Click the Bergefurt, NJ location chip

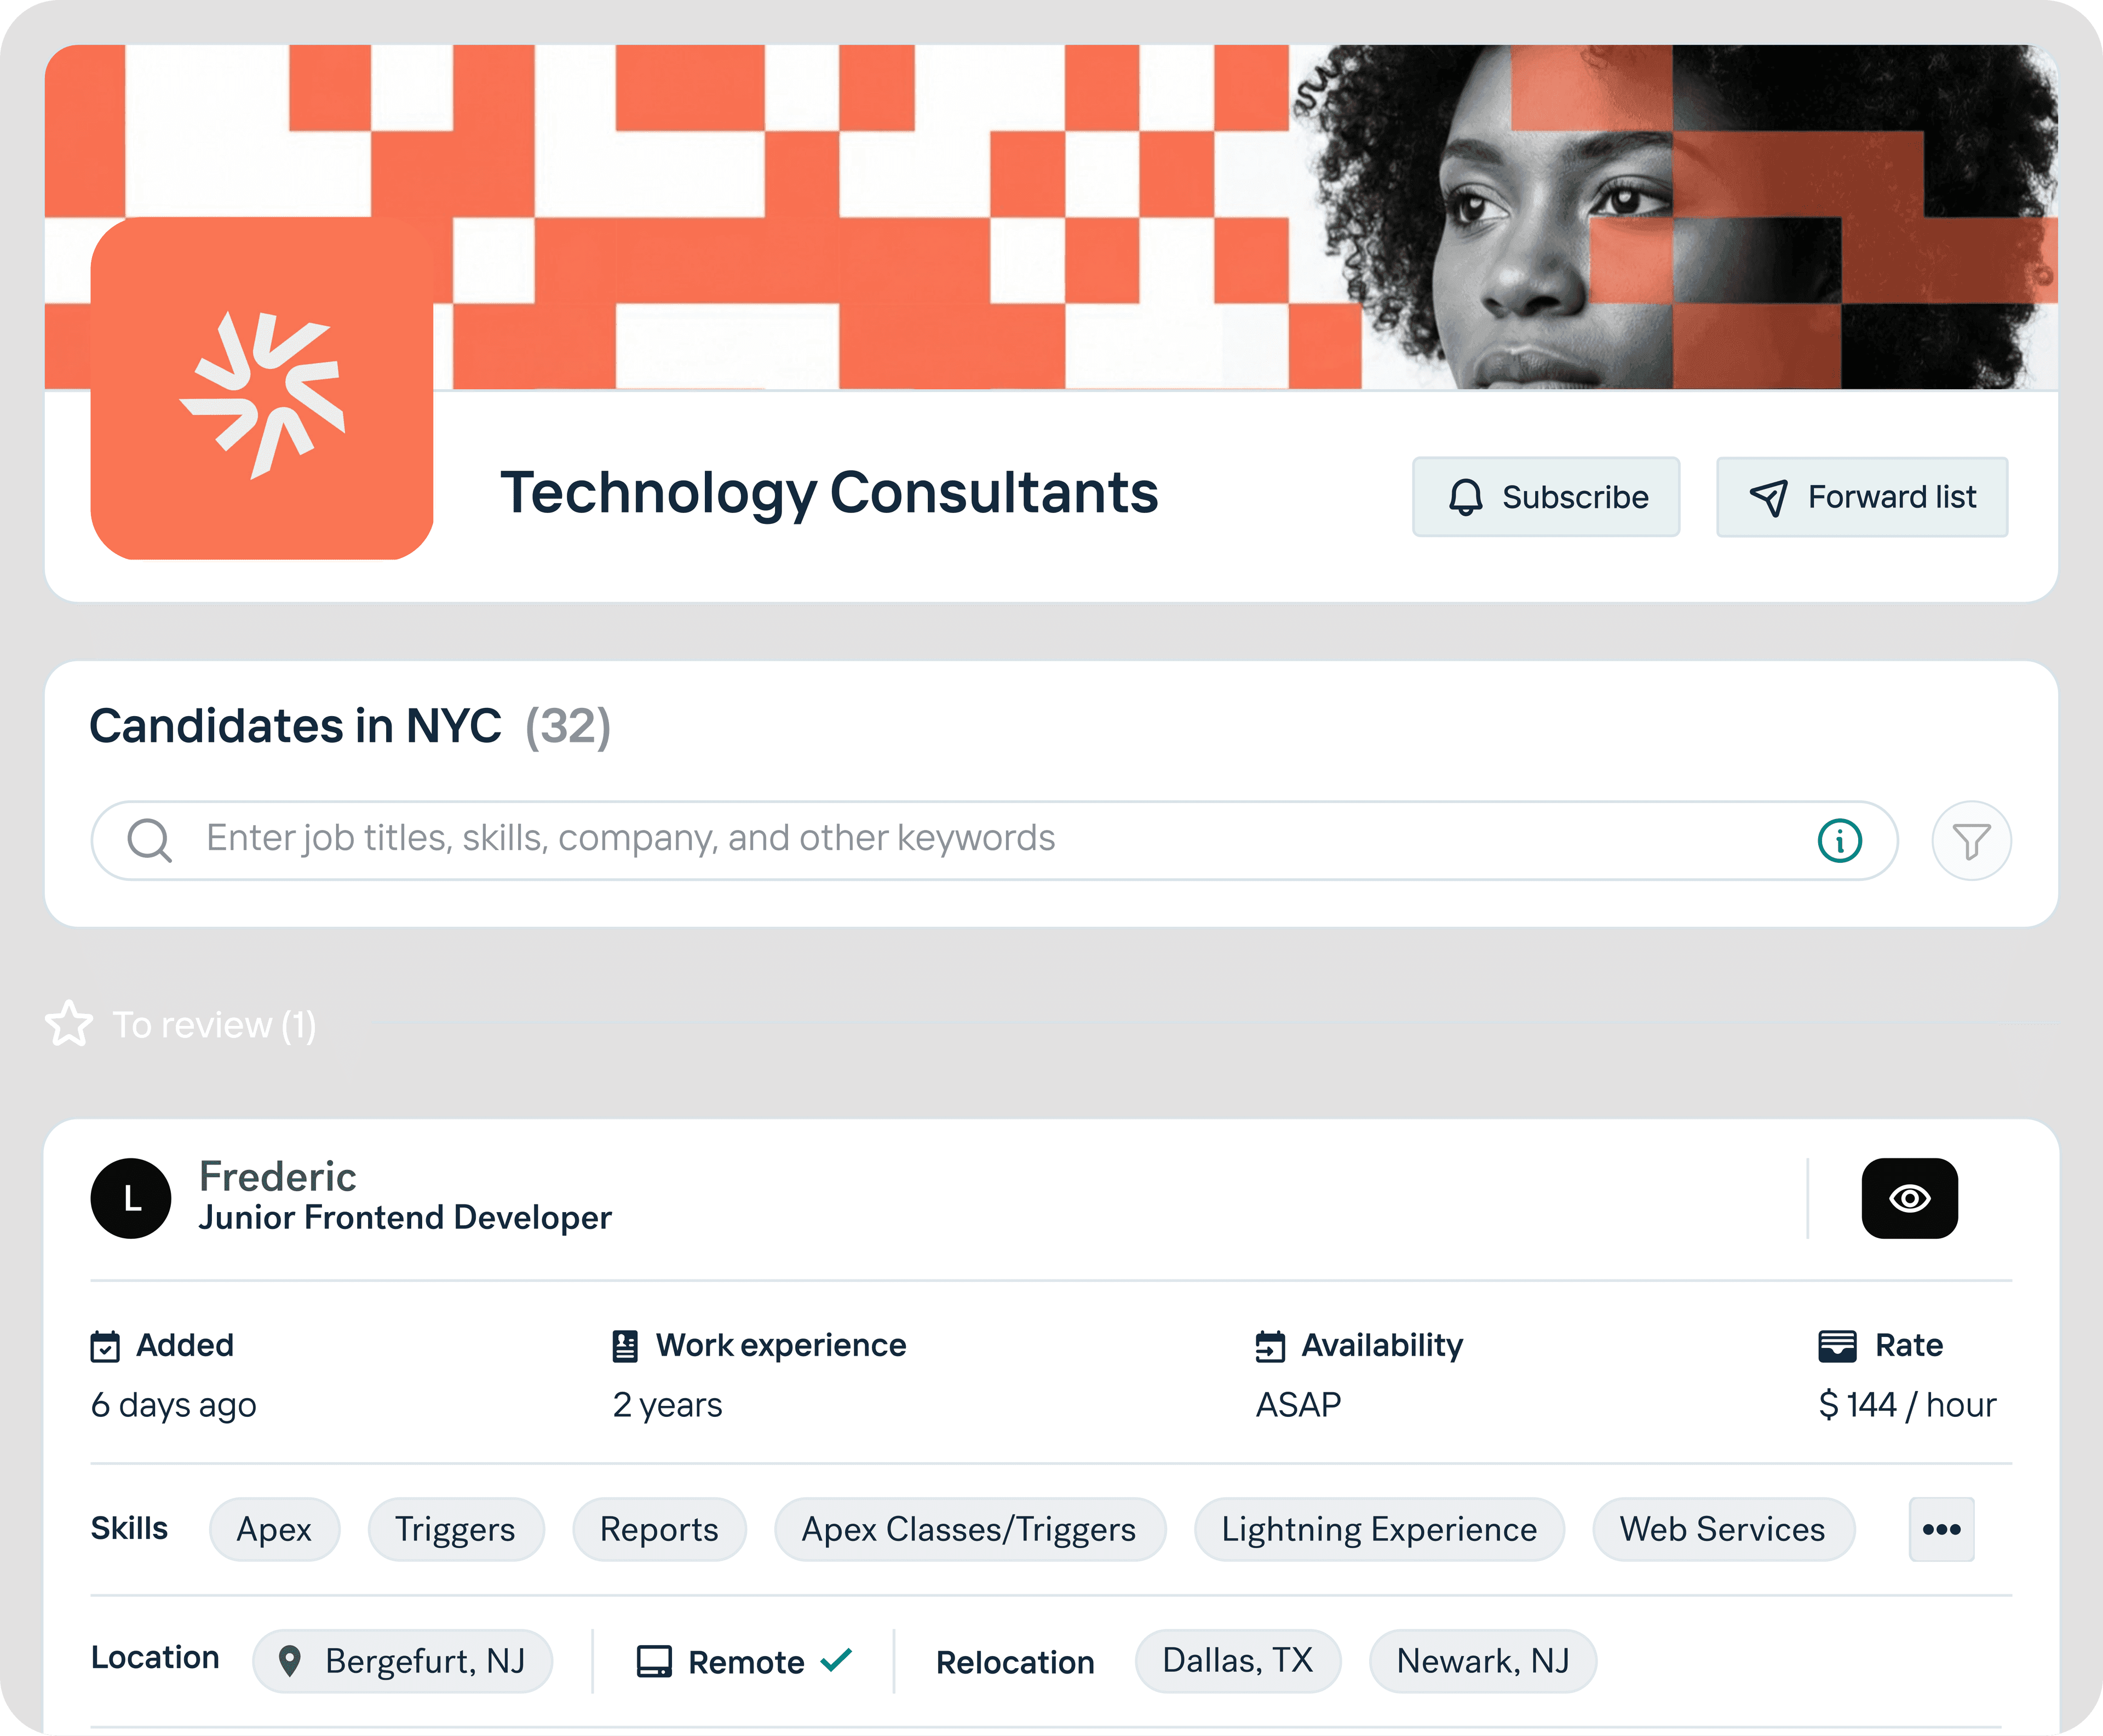tap(402, 1661)
